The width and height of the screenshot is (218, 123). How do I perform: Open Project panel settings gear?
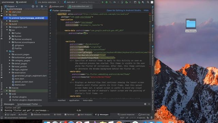coord(42,6)
